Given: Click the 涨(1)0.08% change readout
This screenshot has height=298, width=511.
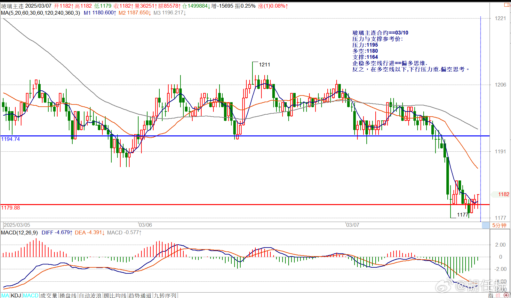Looking at the screenshot, I should click(273, 6).
